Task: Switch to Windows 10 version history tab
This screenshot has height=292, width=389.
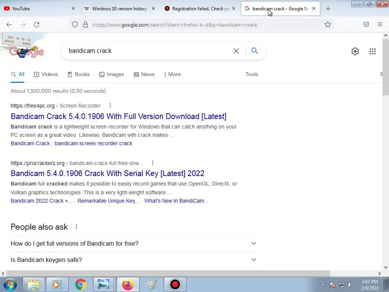Action: pyautogui.click(x=120, y=8)
